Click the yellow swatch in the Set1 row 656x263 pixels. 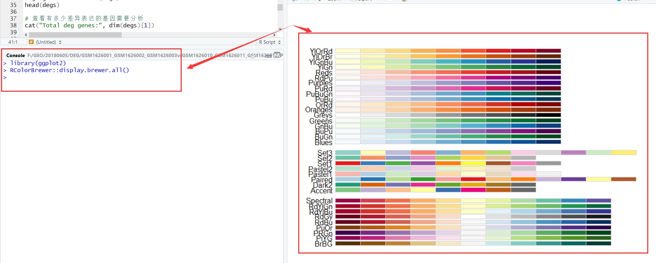click(473, 163)
